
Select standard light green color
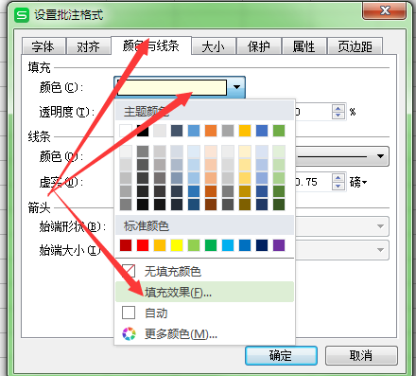[x=194, y=245]
